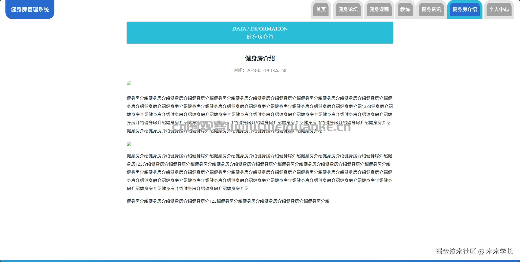This screenshot has height=262, width=520.
Task: Select the active 健身房介绍 tab
Action: 465,9
